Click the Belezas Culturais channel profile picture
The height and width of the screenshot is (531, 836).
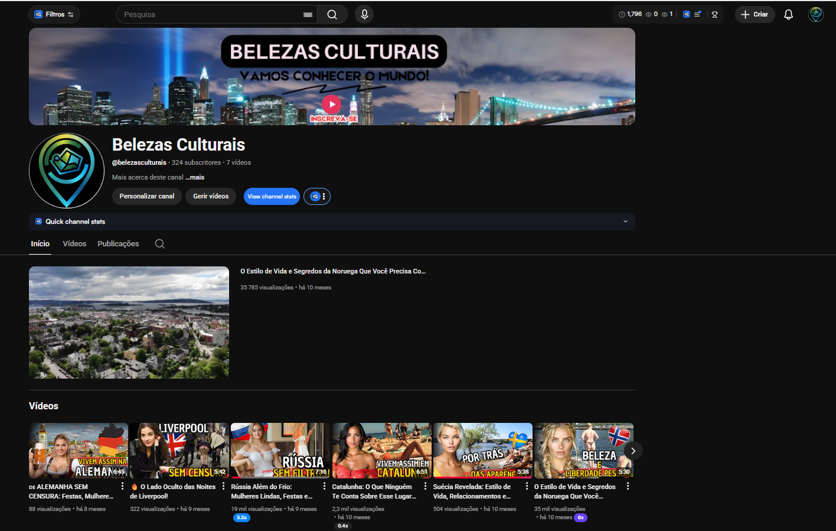point(67,171)
